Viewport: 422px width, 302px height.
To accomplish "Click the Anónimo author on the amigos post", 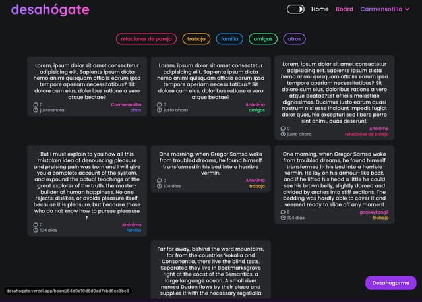I will 255,104.
